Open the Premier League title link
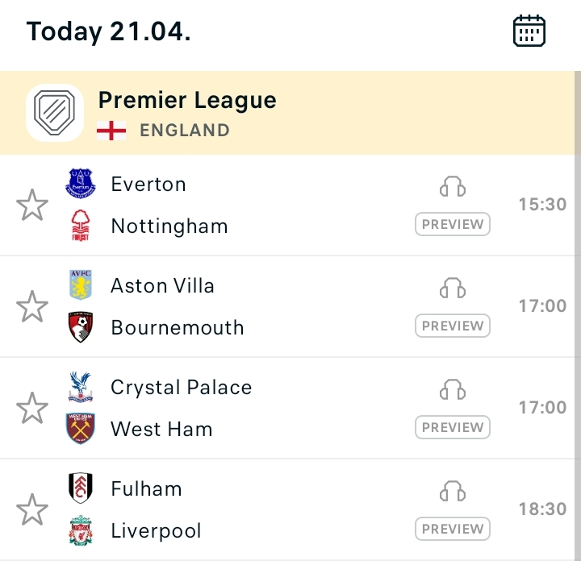The height and width of the screenshot is (561, 581). click(x=187, y=101)
